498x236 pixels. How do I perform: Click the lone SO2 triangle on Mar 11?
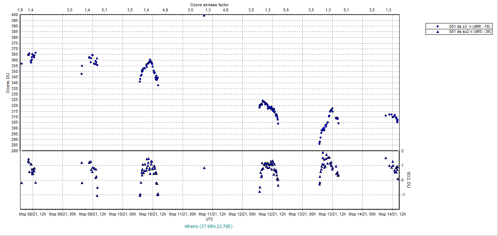coord(204,168)
